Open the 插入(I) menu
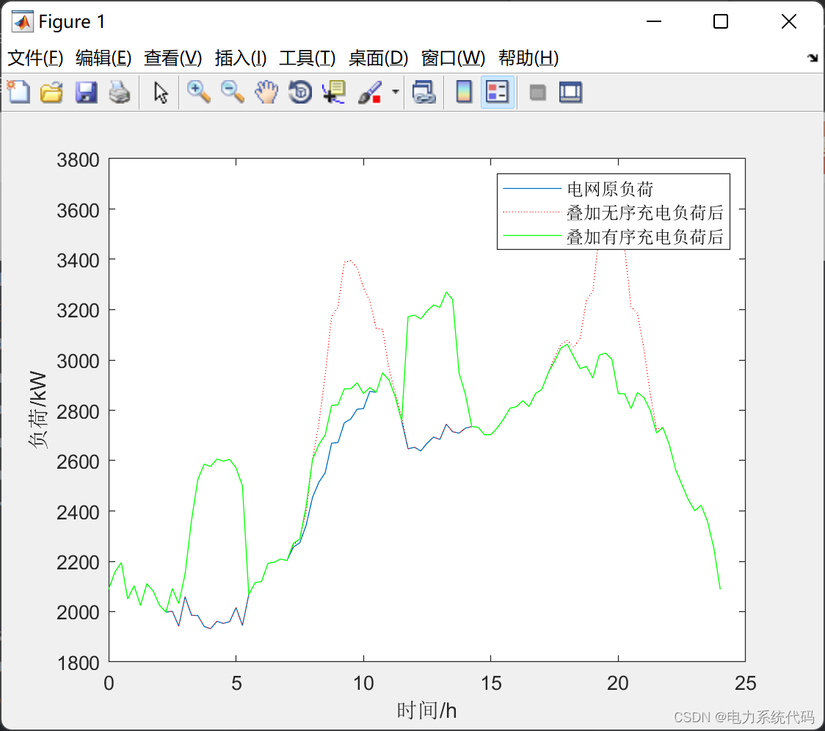Viewport: 825px width, 731px height. [x=241, y=57]
